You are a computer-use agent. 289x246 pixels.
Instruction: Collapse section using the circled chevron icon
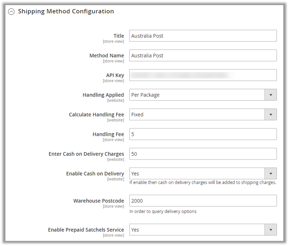point(11,12)
